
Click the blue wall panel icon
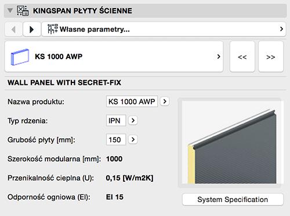(20, 57)
